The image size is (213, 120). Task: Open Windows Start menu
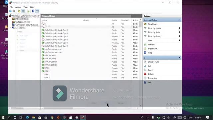point(3,117)
